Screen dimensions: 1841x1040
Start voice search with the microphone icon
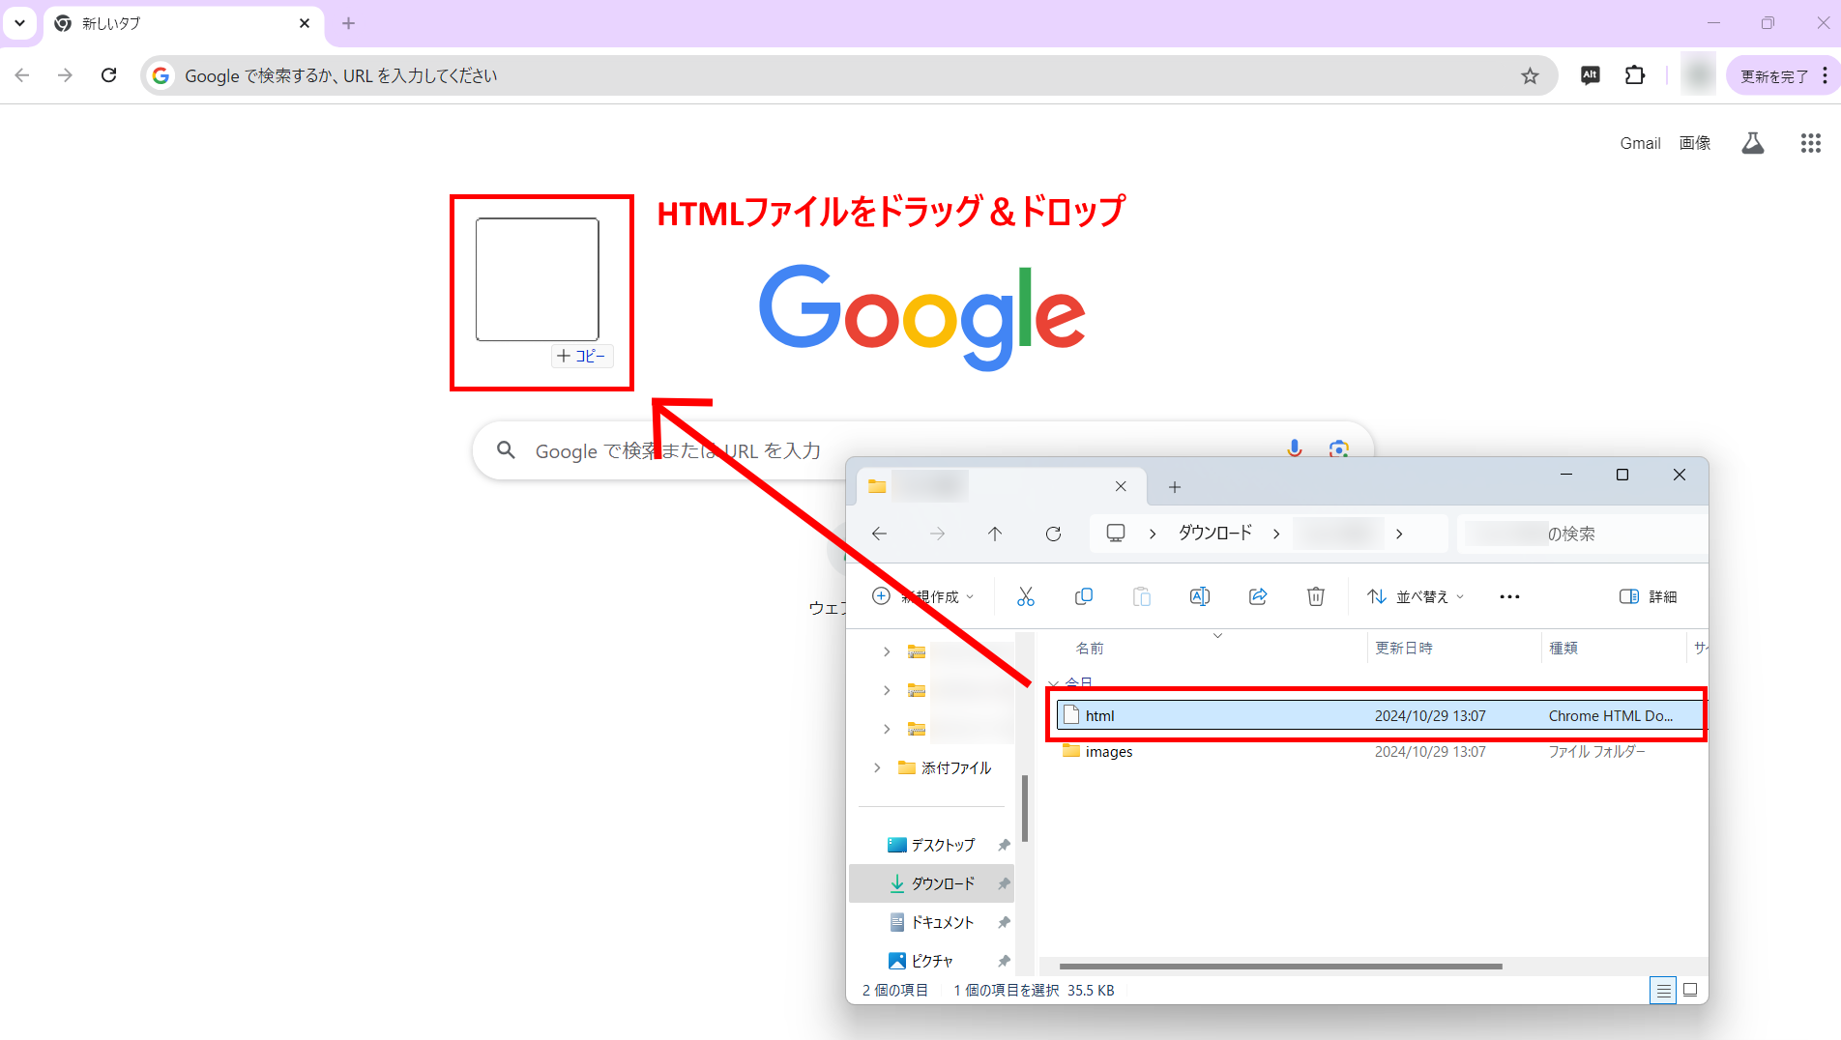(1295, 449)
